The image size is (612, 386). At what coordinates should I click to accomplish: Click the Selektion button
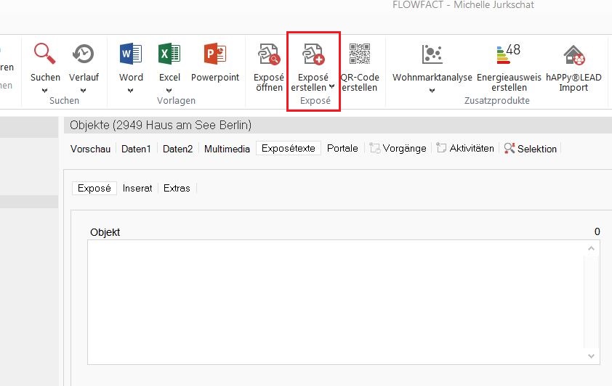point(531,149)
